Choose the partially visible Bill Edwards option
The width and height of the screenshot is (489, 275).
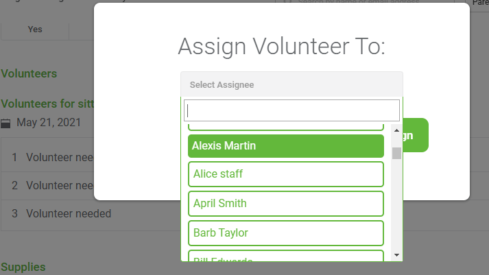click(286, 256)
